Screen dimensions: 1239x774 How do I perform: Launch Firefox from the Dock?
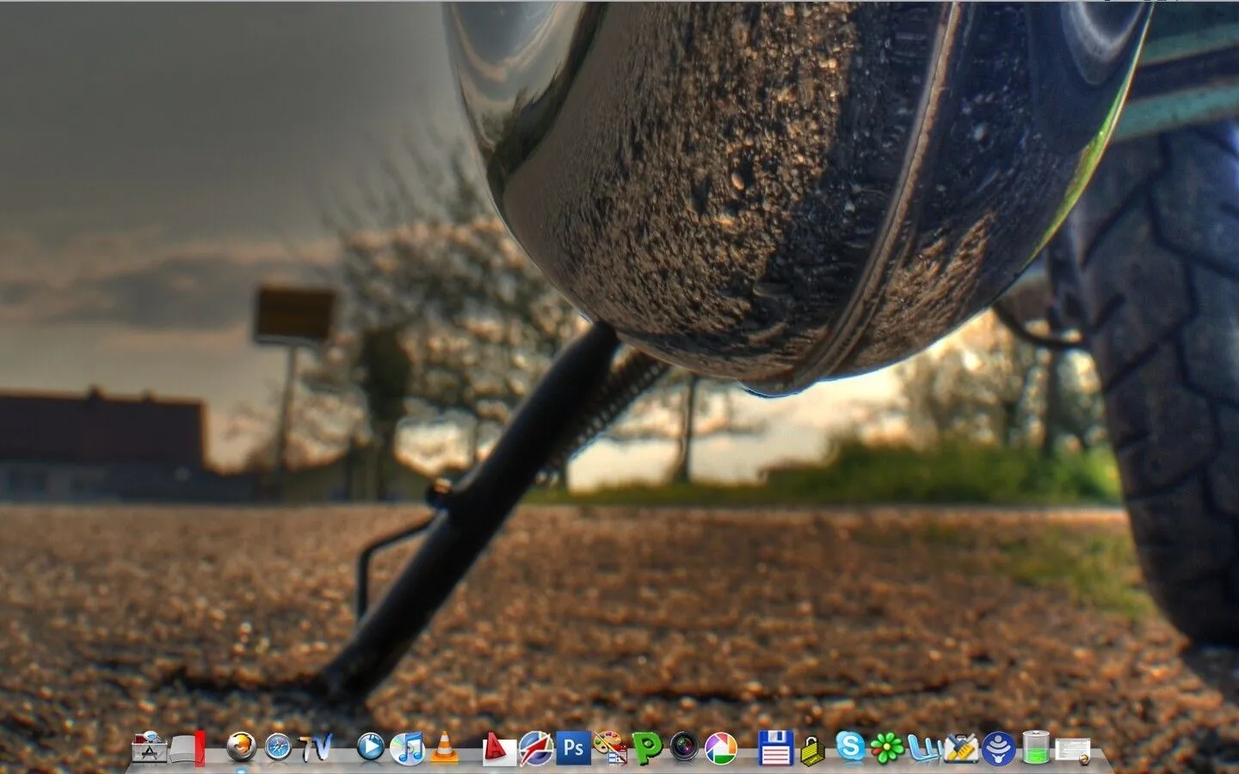click(241, 747)
